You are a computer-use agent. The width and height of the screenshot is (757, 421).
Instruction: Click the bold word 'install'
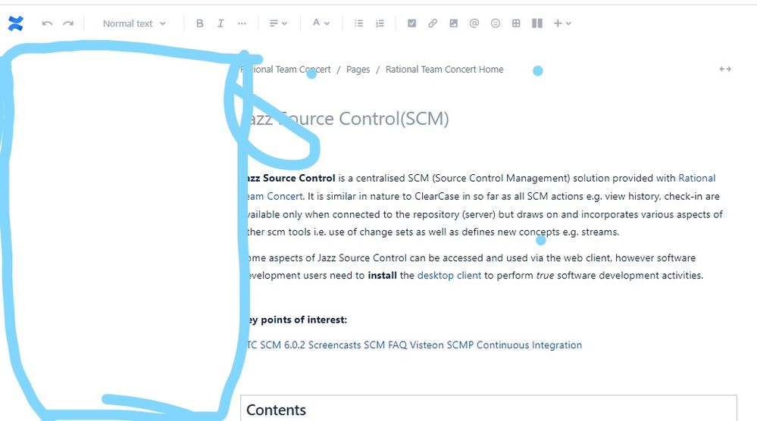(382, 276)
